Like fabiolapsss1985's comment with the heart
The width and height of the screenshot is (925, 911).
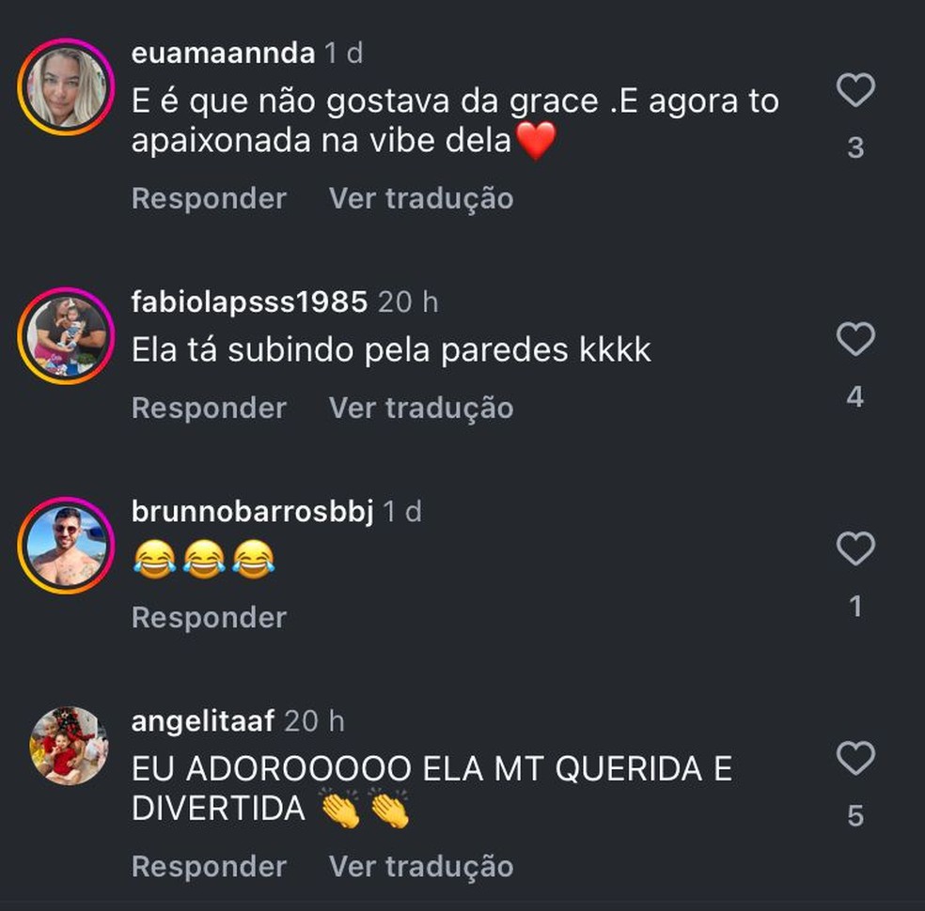pyautogui.click(x=855, y=339)
